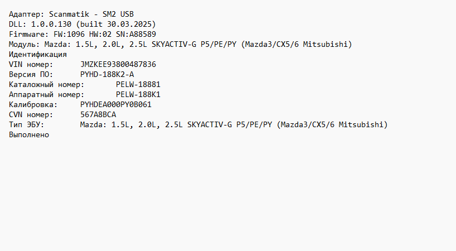Click the 'Выполнено' status line

click(29, 134)
